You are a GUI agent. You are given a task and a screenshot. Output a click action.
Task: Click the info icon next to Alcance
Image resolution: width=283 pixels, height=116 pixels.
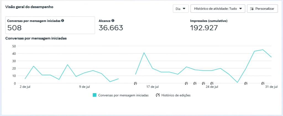point(113,21)
